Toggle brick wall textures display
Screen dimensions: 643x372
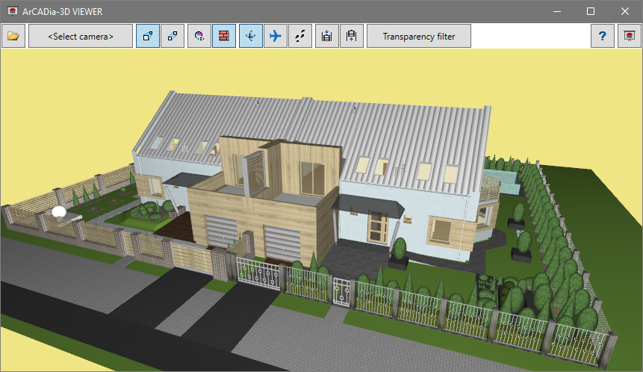coord(224,36)
